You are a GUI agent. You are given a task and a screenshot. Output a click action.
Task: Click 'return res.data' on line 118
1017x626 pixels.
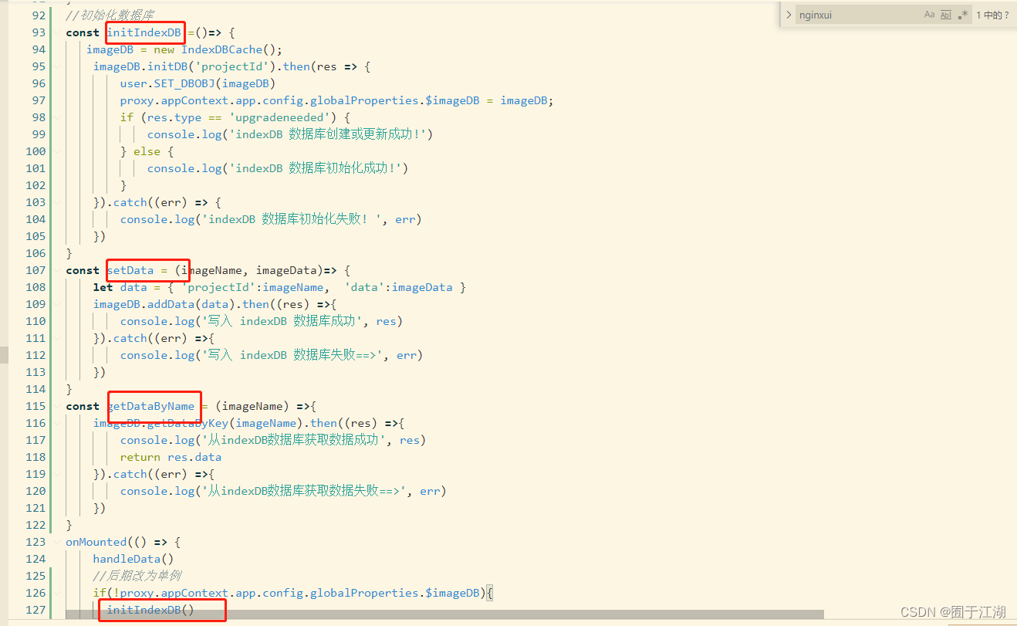pyautogui.click(x=171, y=457)
